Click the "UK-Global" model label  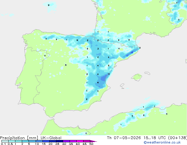pyautogui.click(x=51, y=138)
